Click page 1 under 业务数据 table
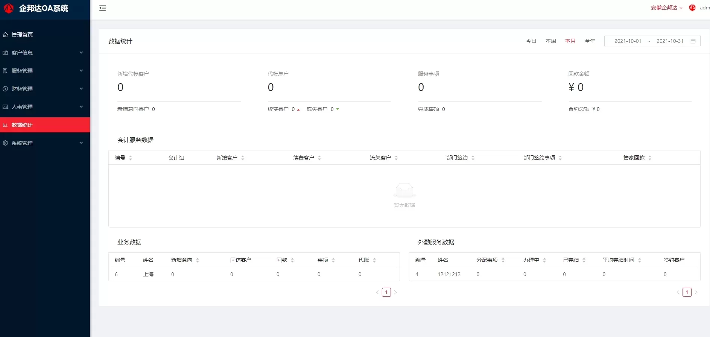This screenshot has width=710, height=337. [x=386, y=292]
